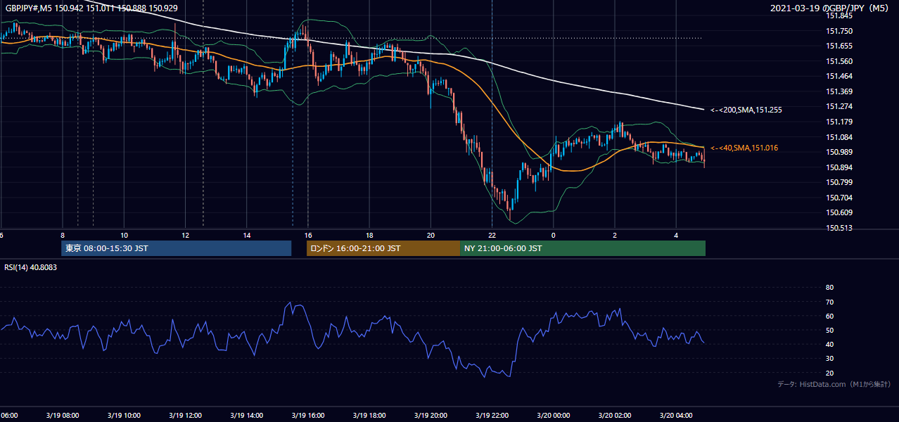Click the 3/19 10:00 date label
The height and width of the screenshot is (422, 899).
pos(124,415)
